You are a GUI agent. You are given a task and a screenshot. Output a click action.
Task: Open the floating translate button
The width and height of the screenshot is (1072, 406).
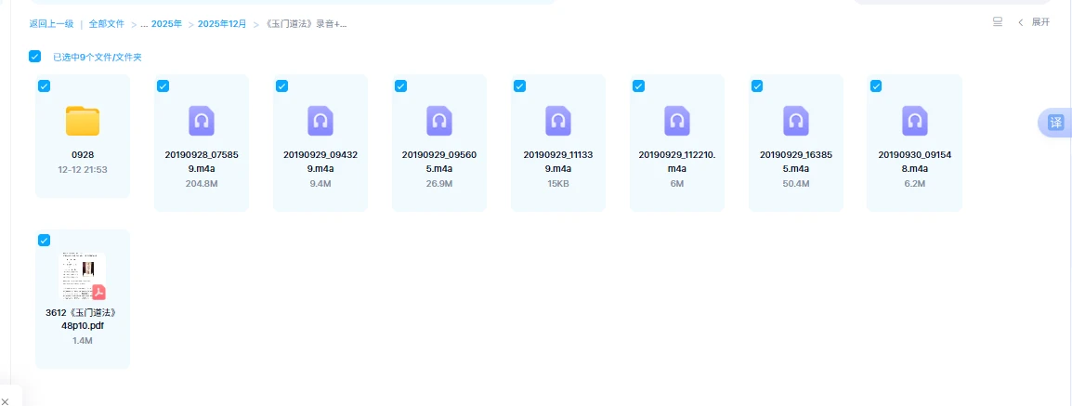1055,123
